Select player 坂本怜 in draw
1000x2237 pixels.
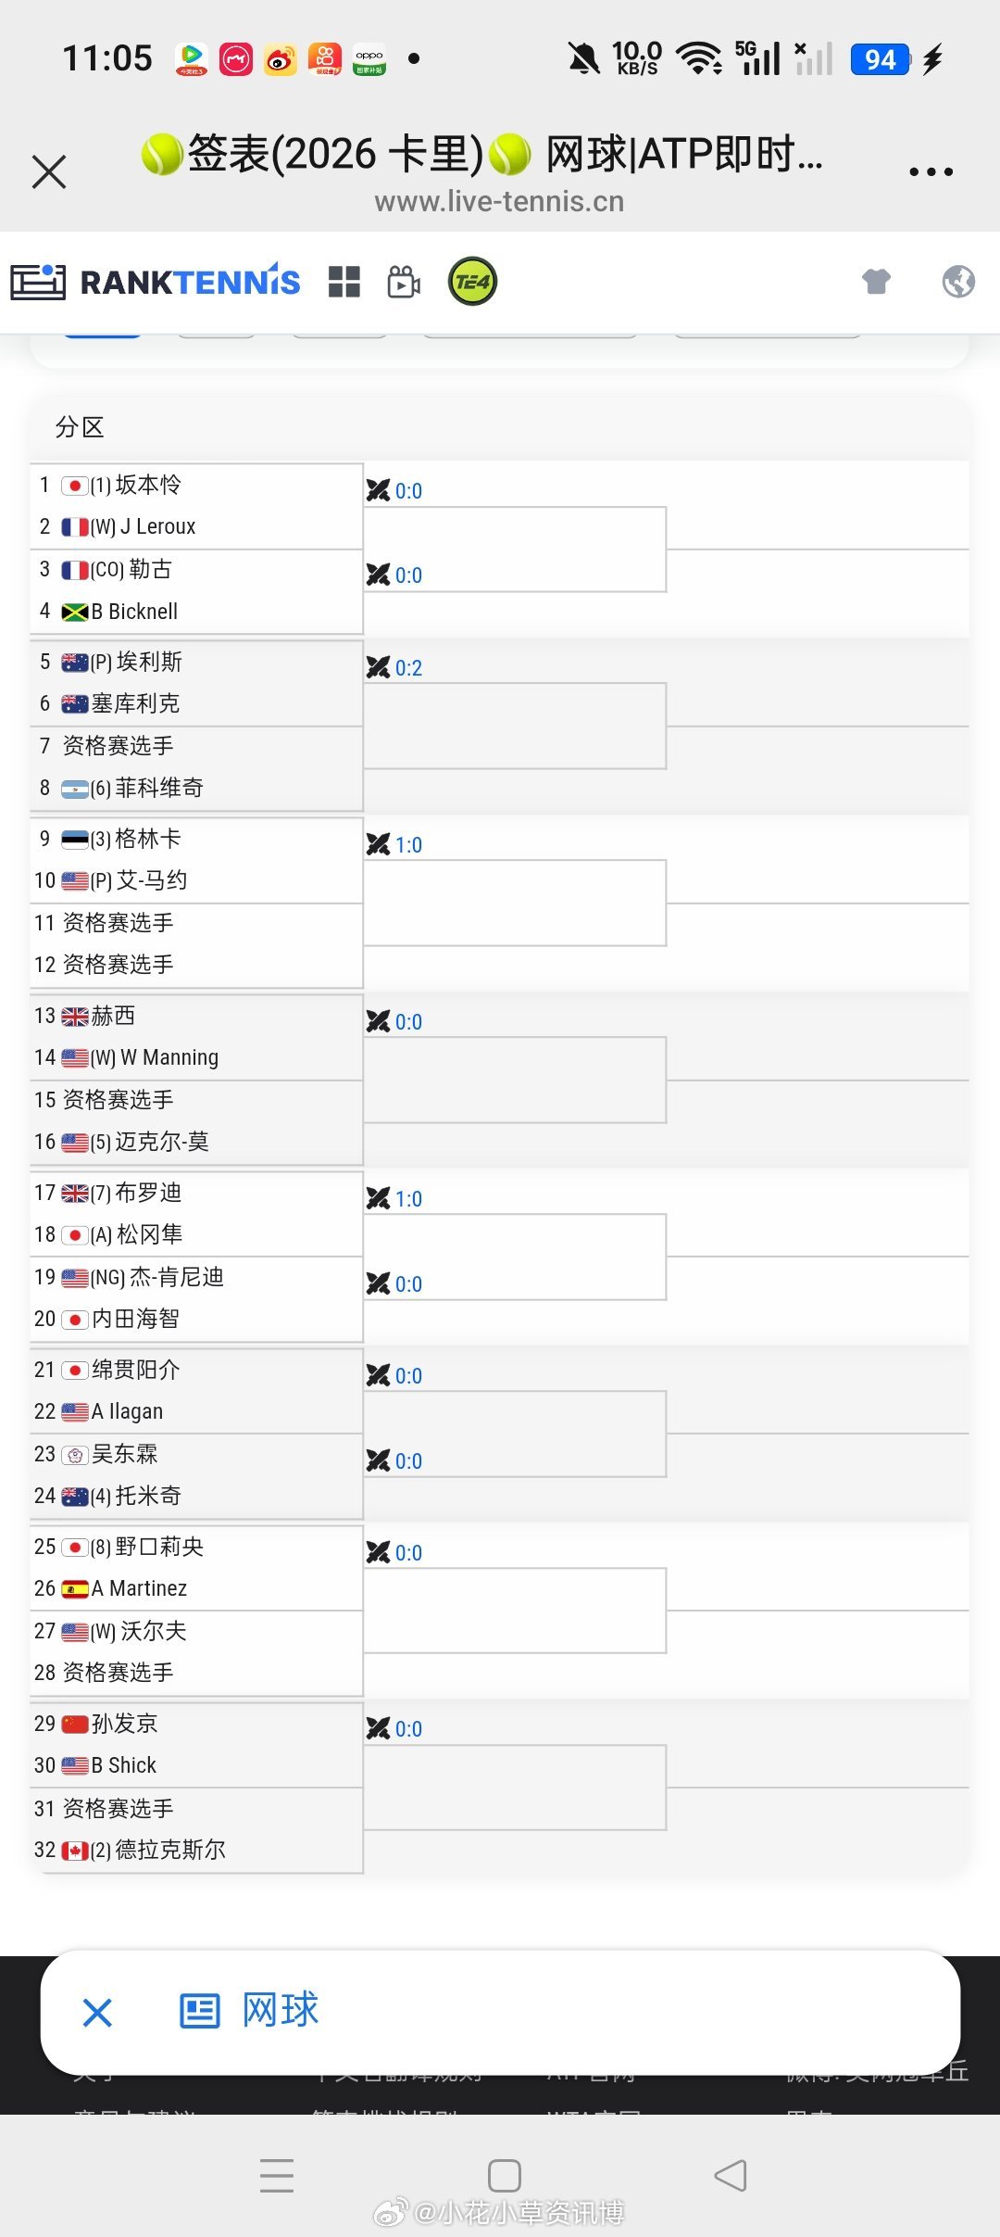[x=148, y=485]
